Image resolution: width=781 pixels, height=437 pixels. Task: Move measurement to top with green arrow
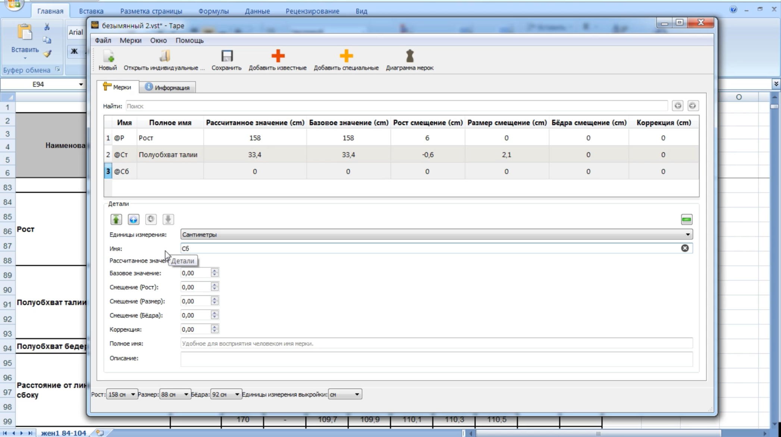116,219
